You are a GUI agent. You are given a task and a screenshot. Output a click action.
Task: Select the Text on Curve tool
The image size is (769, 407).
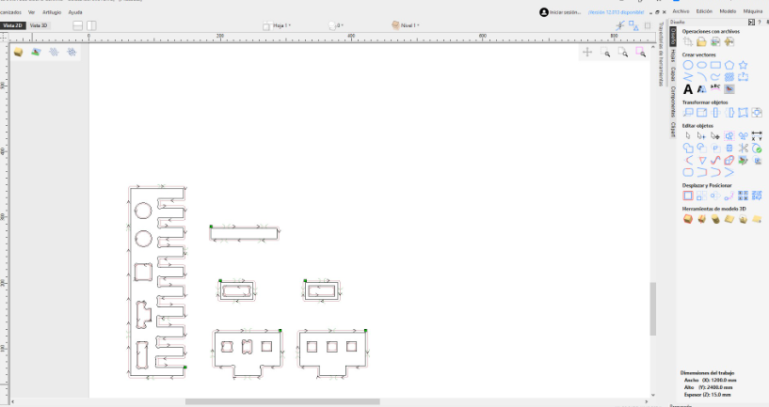[715, 88]
